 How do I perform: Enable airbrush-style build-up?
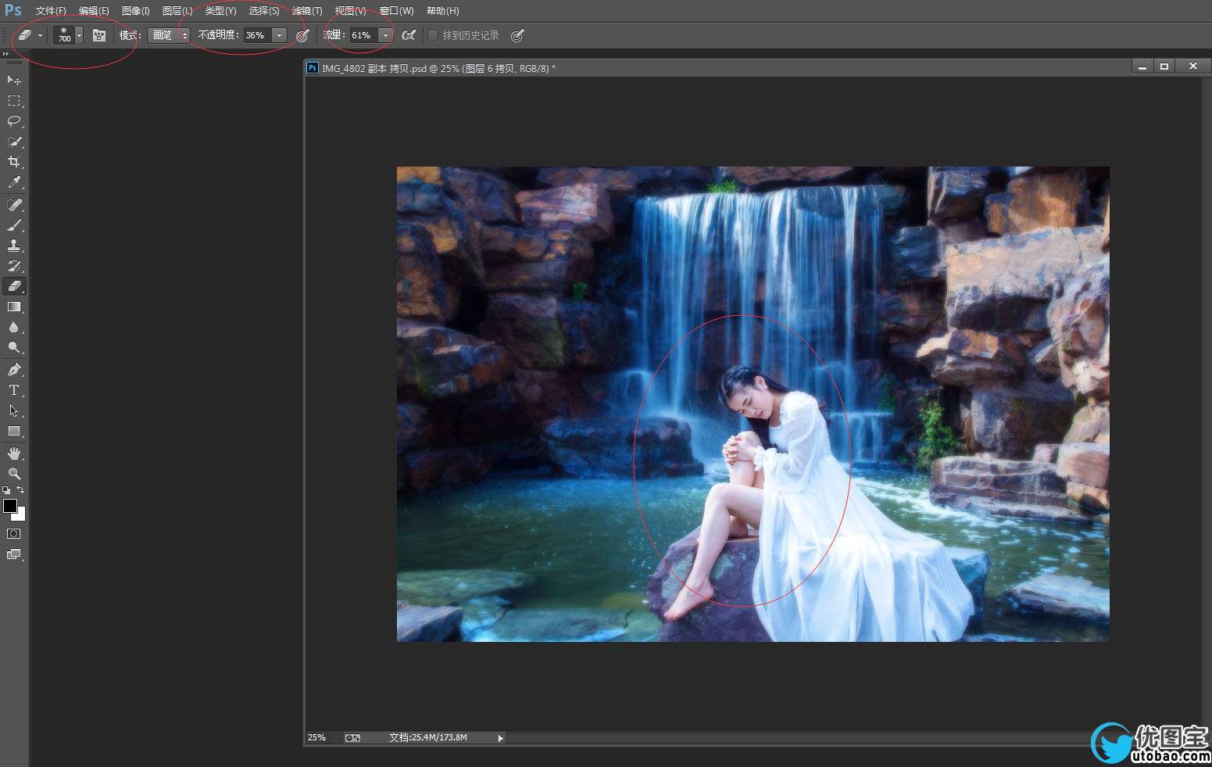click(408, 35)
